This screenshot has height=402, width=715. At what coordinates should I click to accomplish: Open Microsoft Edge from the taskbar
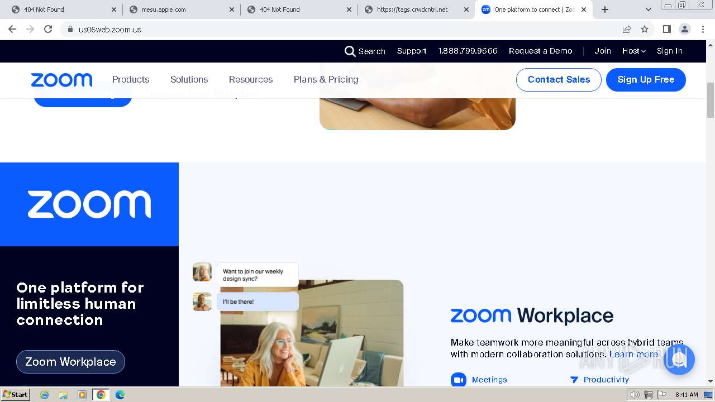click(120, 395)
